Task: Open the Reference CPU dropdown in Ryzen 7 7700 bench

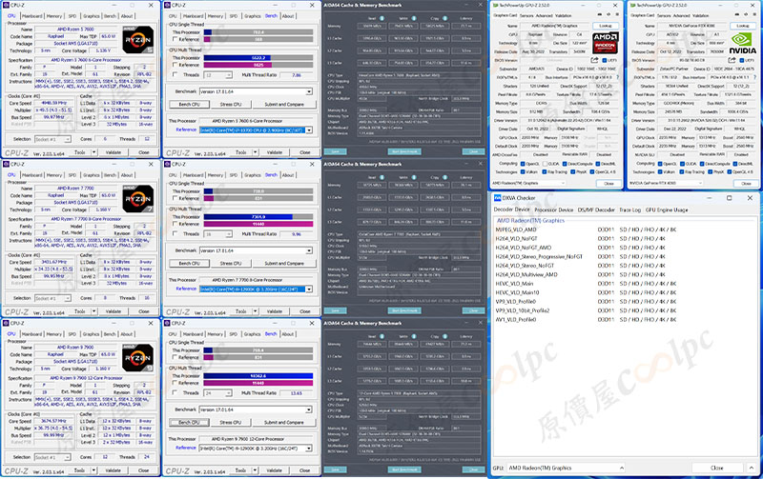Action: (x=256, y=289)
